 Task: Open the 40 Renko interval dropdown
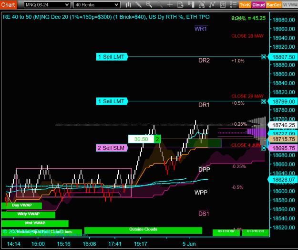[97, 5]
